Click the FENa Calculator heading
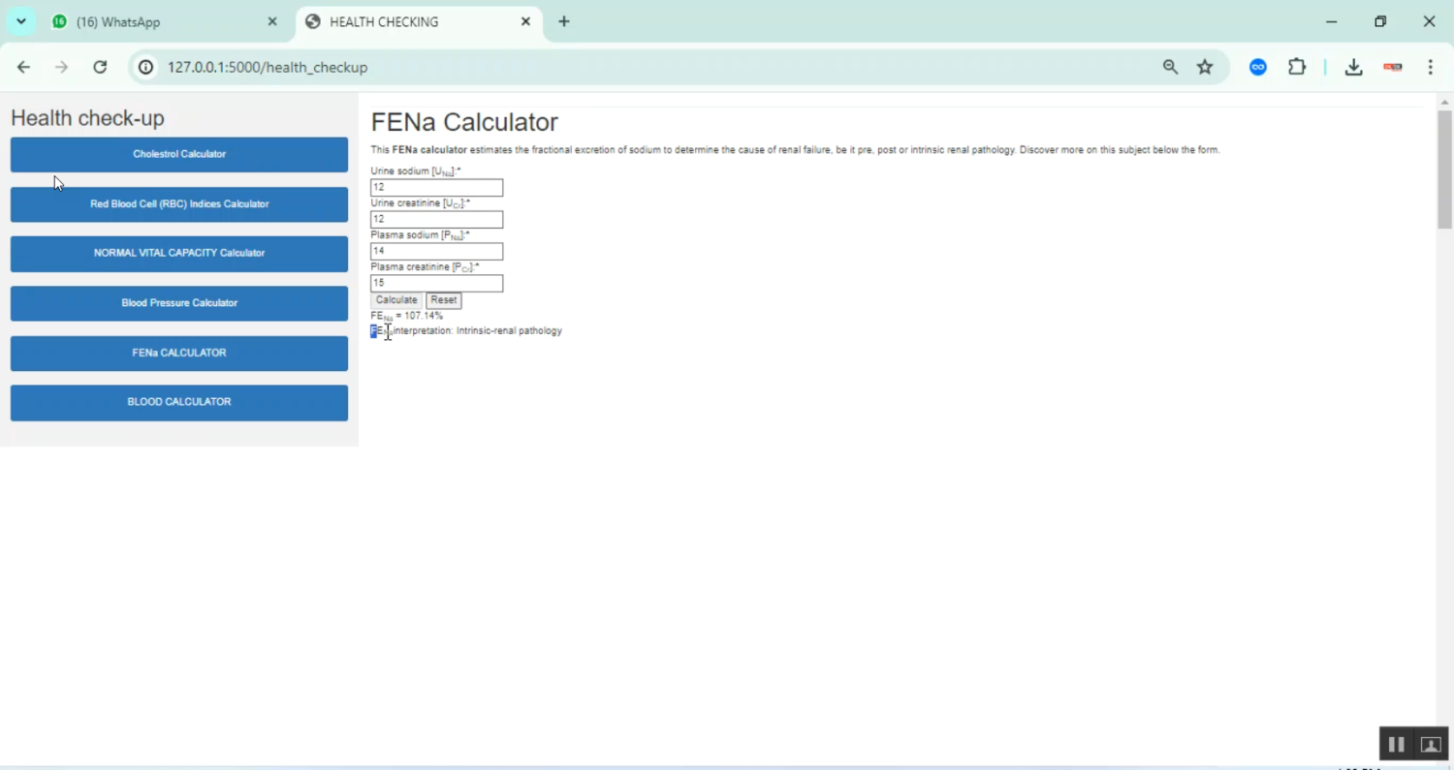The width and height of the screenshot is (1454, 770). 464,122
